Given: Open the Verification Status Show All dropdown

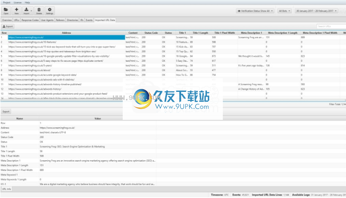Looking at the screenshot, I should point(255,11).
